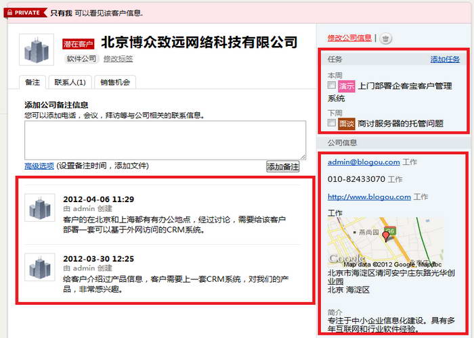Check the 商讨服务器的托管问题 task checkbox

coord(332,122)
